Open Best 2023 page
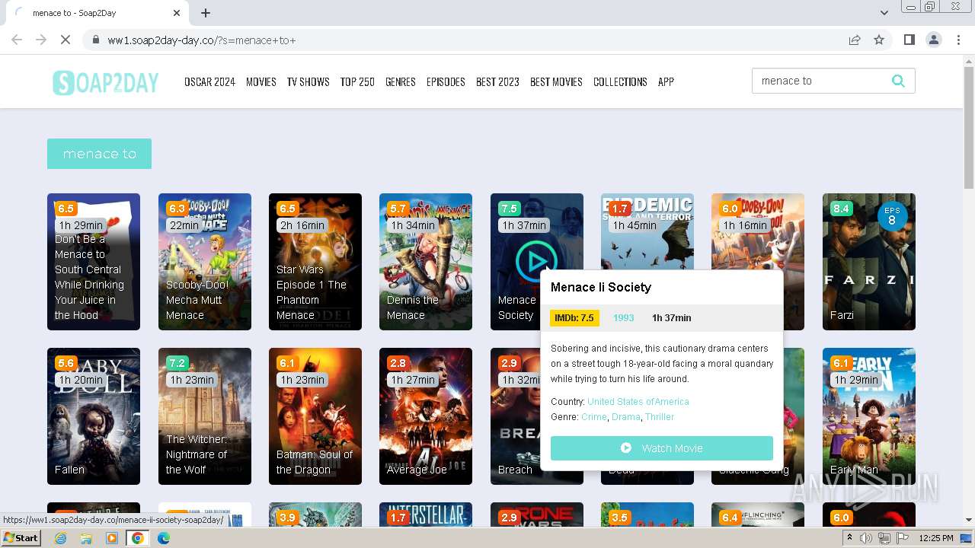This screenshot has height=548, width=975. tap(497, 81)
